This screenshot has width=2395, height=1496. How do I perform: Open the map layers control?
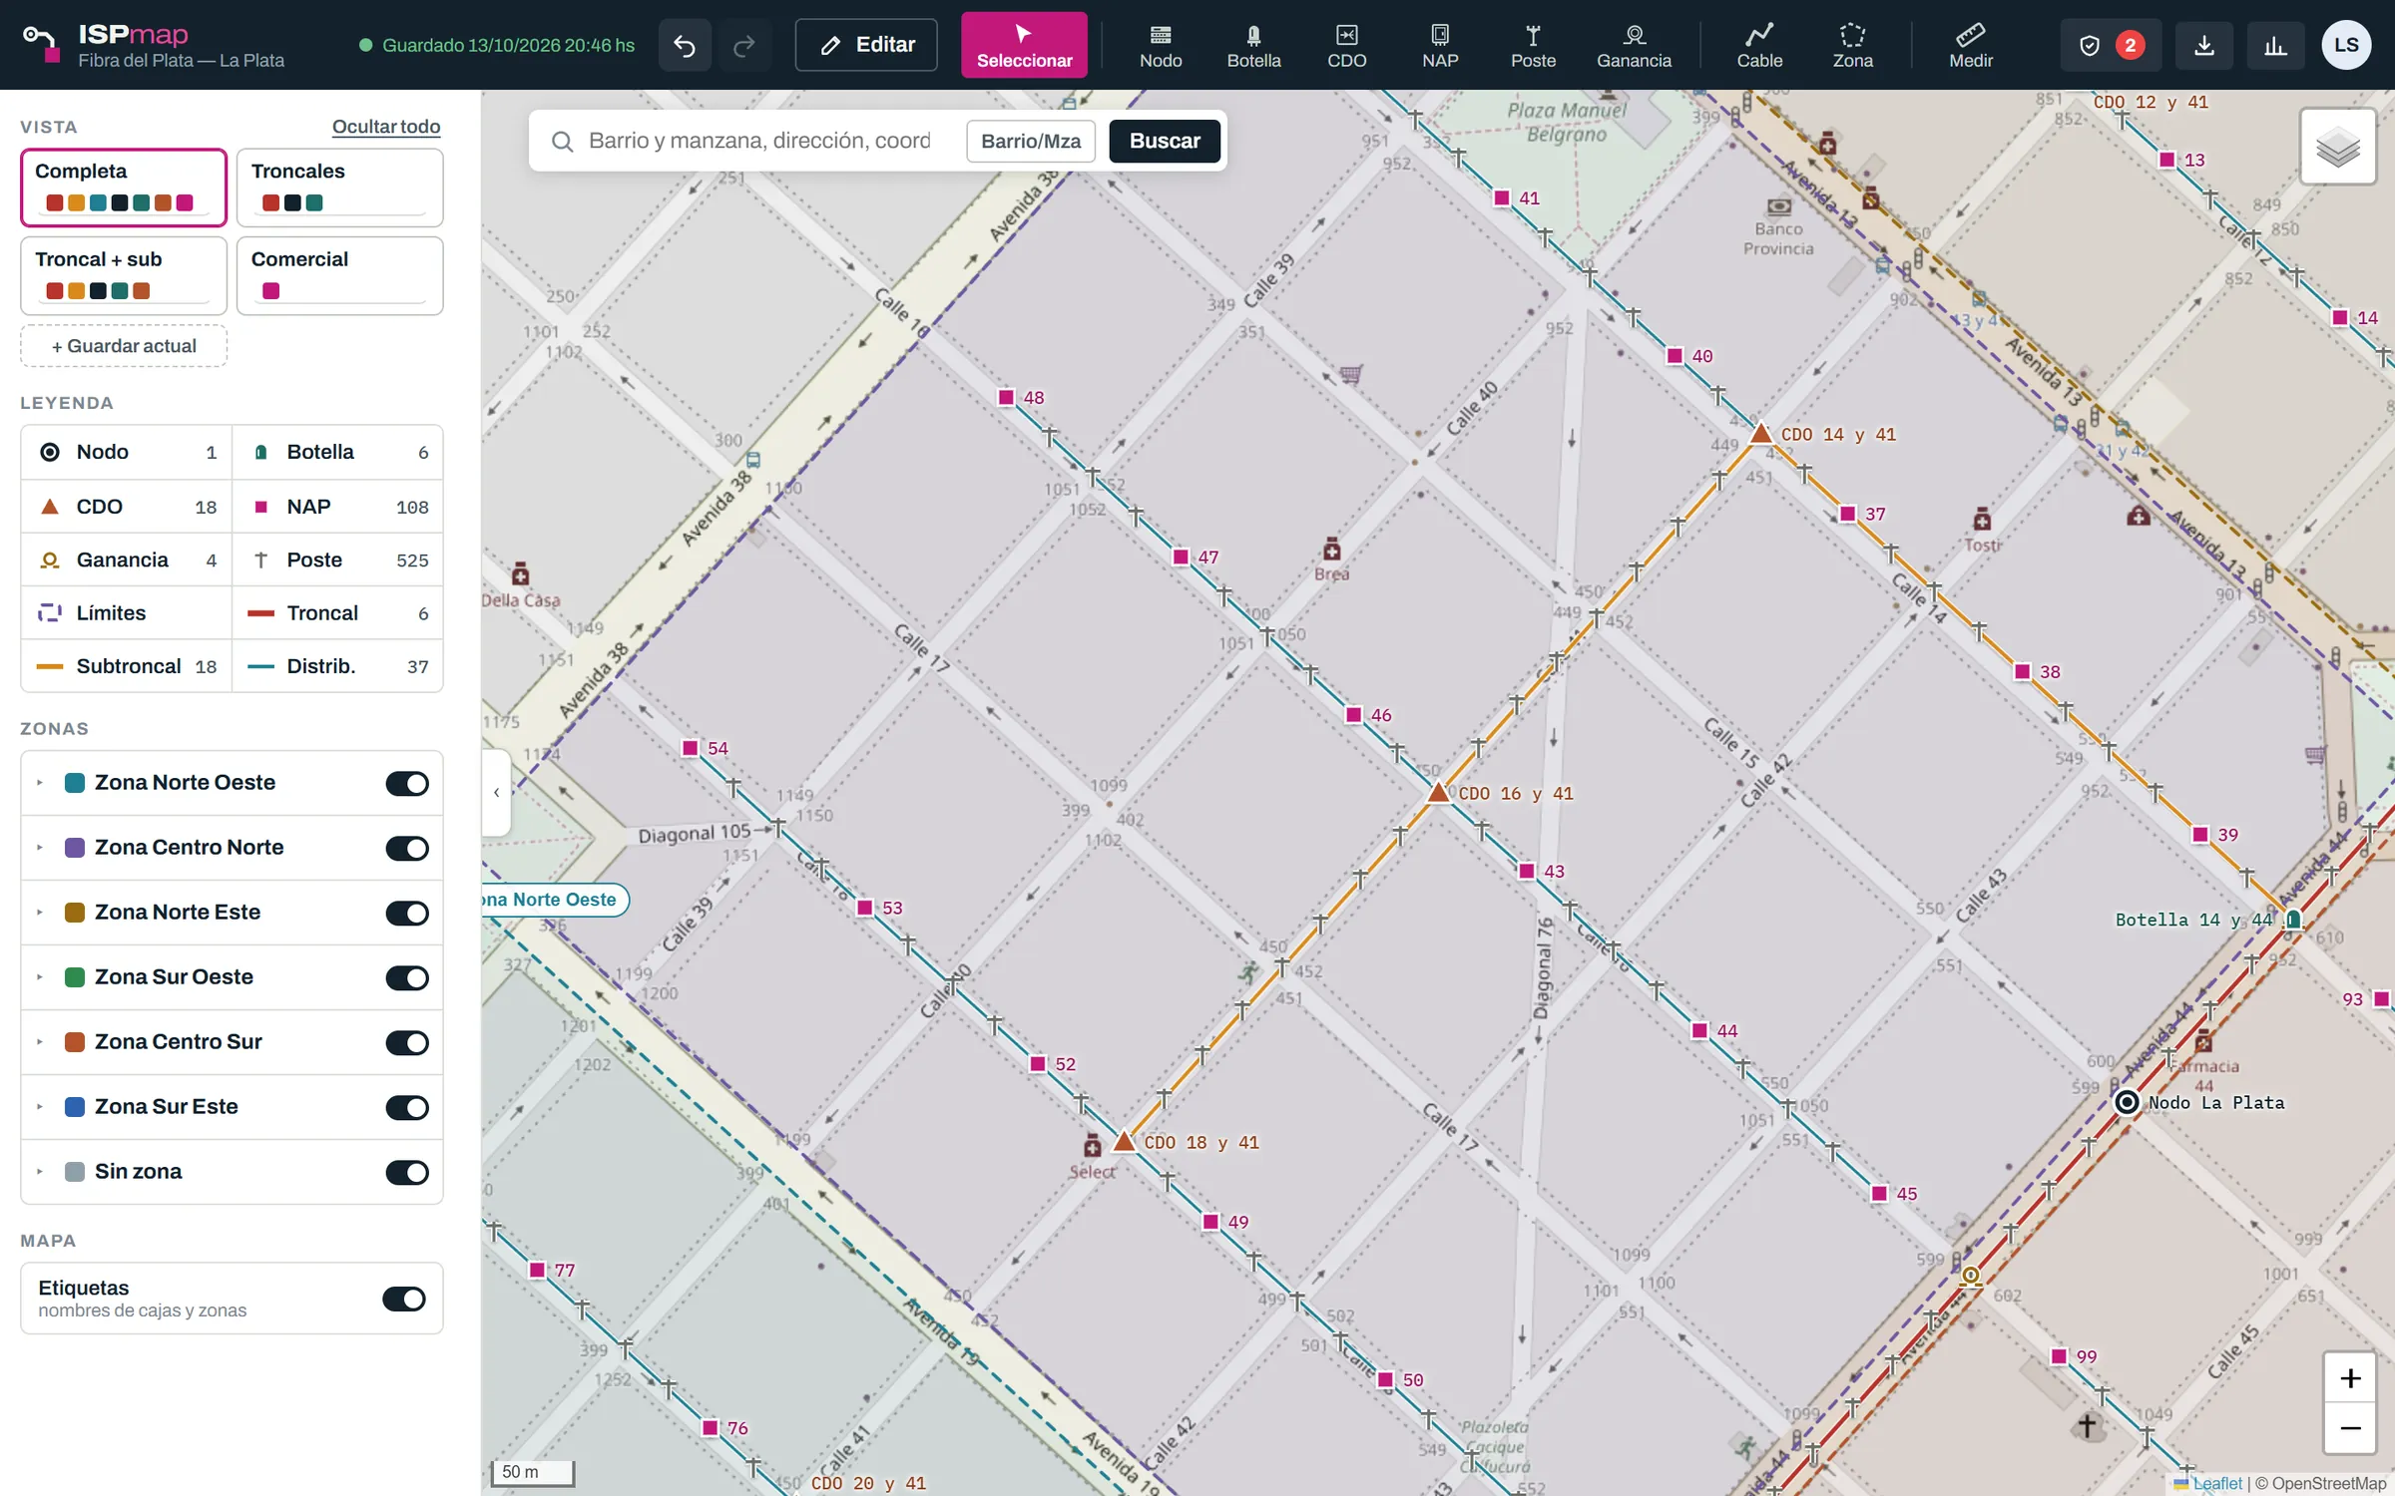point(2337,147)
